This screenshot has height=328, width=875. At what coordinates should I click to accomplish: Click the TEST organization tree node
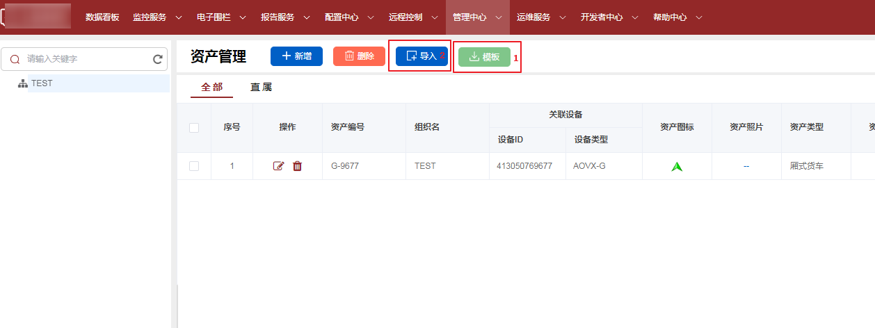(x=42, y=83)
